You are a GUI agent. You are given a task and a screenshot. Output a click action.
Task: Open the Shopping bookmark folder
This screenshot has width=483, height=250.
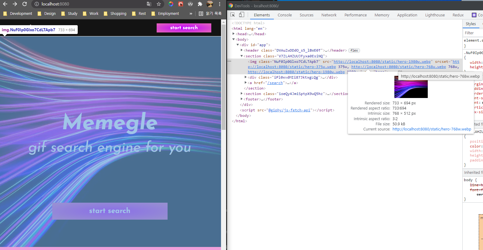115,14
